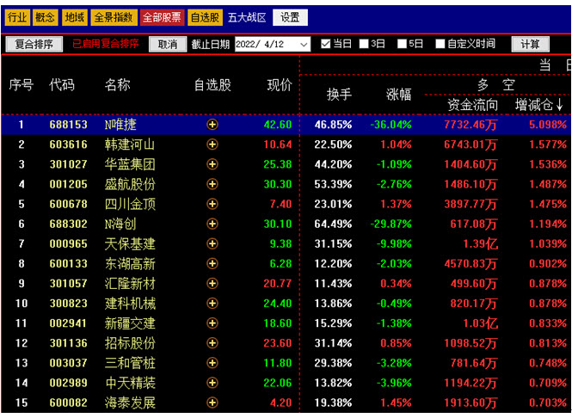Uncheck the 当日 checkbox
572x418 pixels.
coord(325,44)
